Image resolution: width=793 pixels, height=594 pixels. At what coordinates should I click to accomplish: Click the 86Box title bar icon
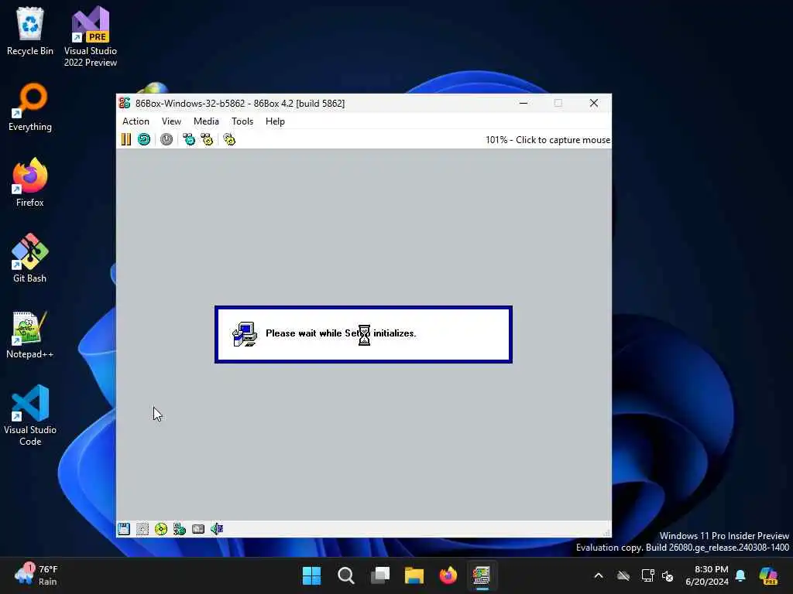point(125,103)
